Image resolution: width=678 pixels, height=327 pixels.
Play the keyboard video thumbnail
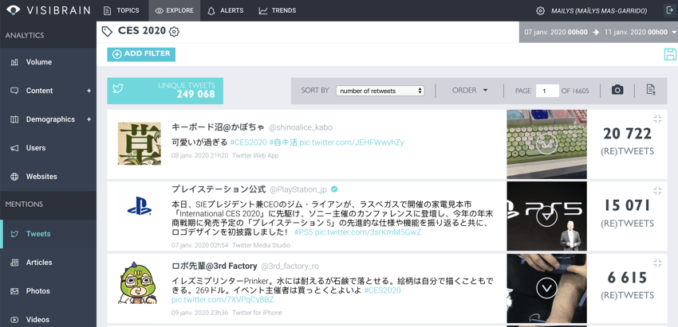coord(547,144)
